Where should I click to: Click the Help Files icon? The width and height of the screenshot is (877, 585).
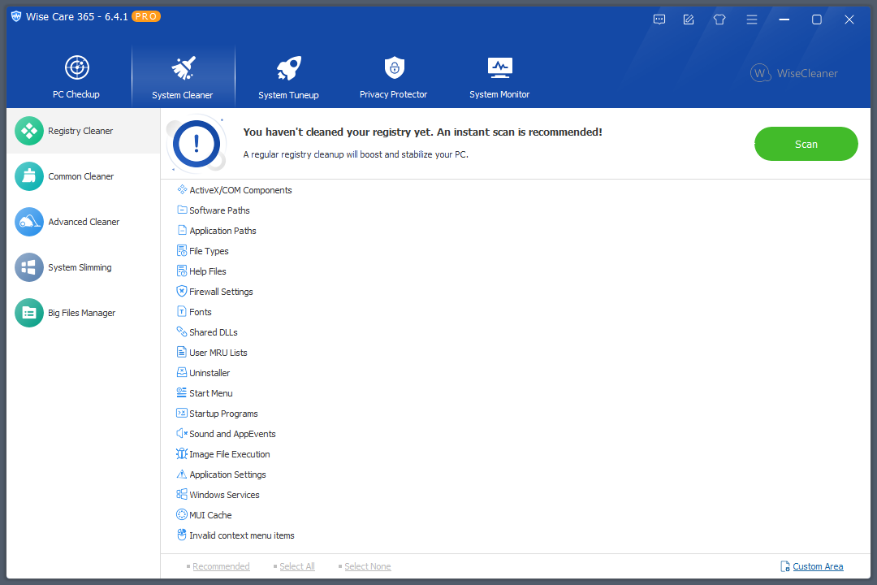182,271
